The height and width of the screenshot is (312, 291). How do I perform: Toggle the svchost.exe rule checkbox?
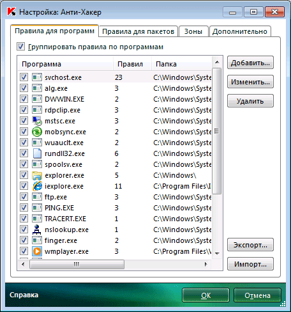pyautogui.click(x=24, y=77)
